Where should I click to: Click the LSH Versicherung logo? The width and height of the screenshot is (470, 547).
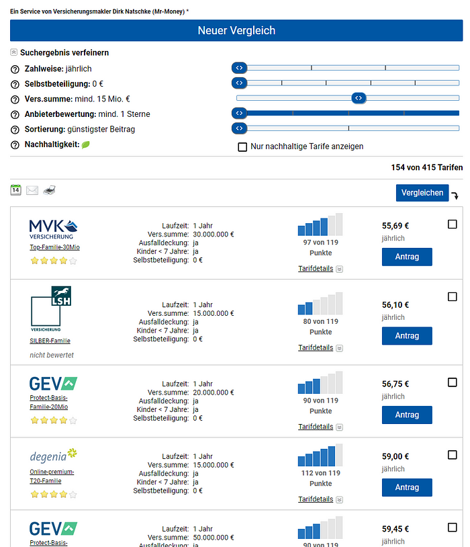coord(51,308)
